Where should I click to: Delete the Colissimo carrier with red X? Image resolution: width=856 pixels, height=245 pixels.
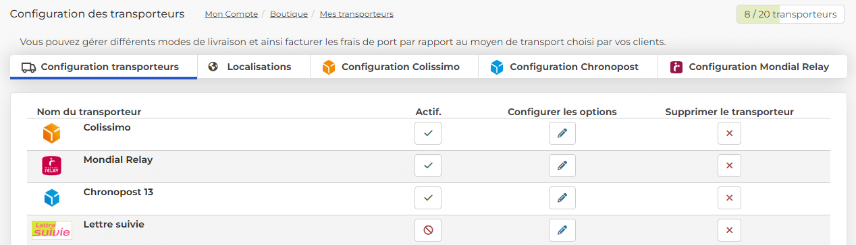coord(729,133)
